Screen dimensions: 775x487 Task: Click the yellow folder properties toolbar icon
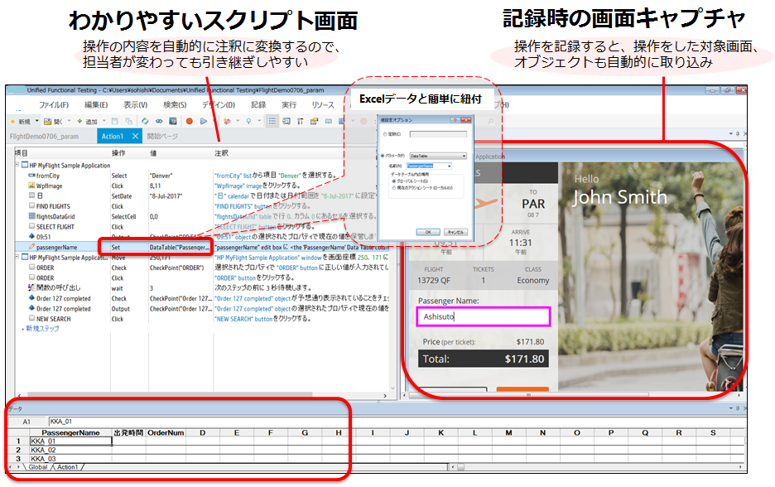point(314,121)
